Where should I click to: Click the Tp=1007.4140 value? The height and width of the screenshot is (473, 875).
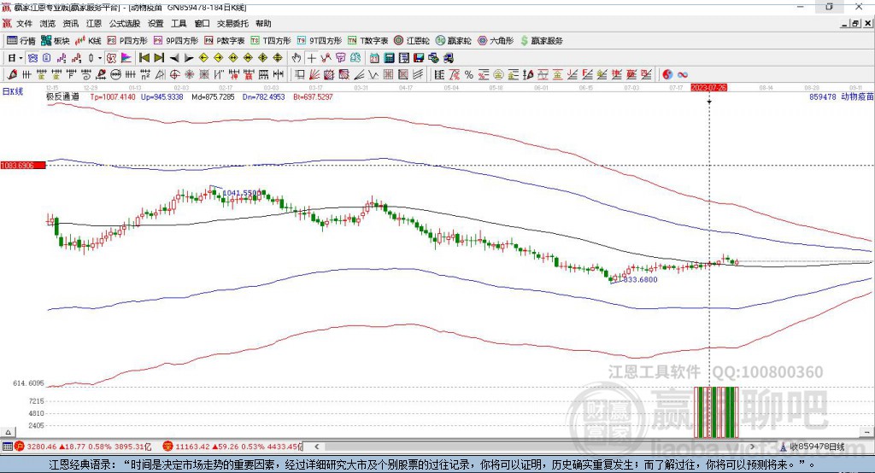click(113, 96)
